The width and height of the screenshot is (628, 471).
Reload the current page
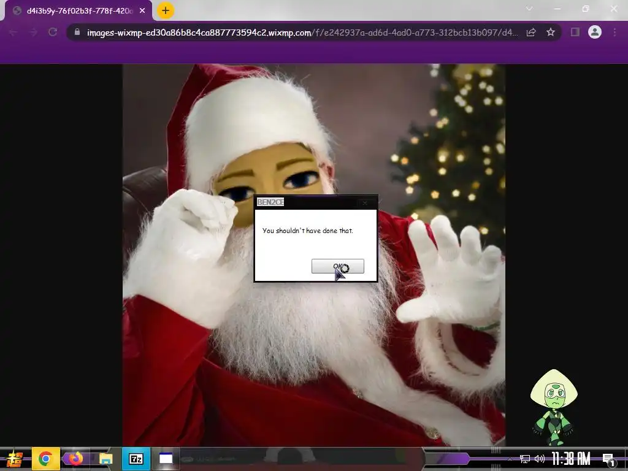[53, 33]
